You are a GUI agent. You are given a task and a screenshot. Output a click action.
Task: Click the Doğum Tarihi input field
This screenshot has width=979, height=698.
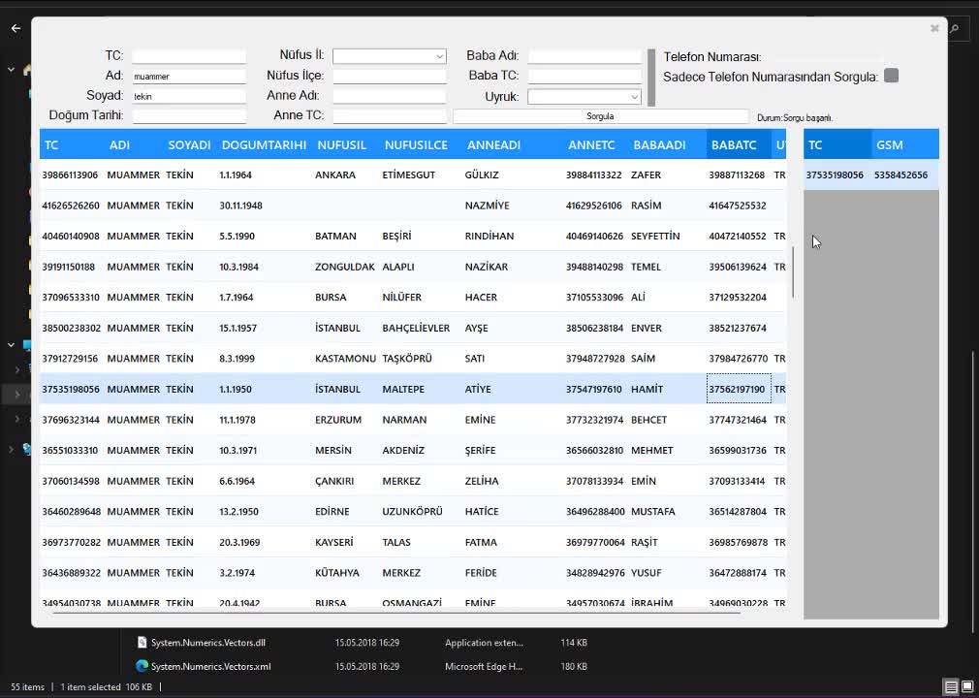click(x=189, y=115)
